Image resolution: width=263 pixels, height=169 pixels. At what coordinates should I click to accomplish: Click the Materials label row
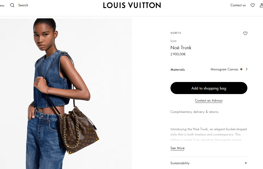pyautogui.click(x=209, y=69)
